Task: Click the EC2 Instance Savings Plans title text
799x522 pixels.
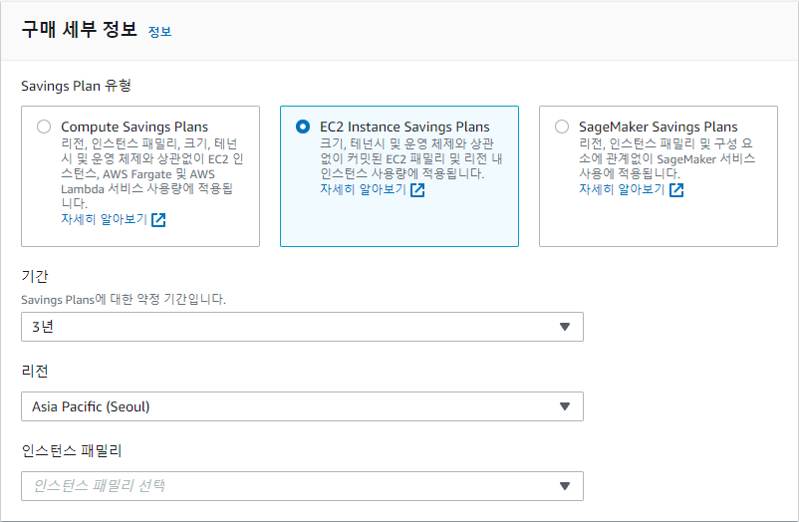Action: [404, 127]
